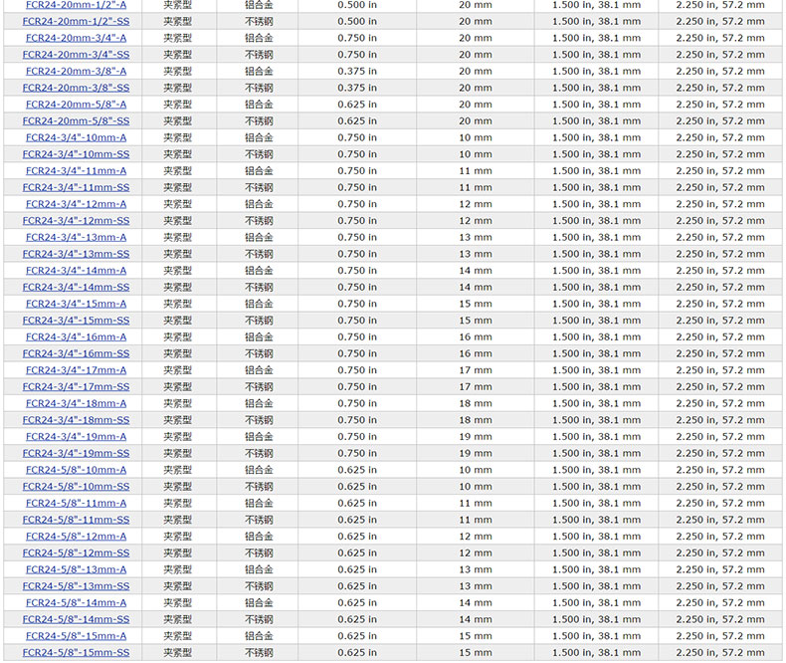Image resolution: width=786 pixels, height=663 pixels.
Task: Open the FCR24-20mm-1/2"-SS product link
Action: 76,21
